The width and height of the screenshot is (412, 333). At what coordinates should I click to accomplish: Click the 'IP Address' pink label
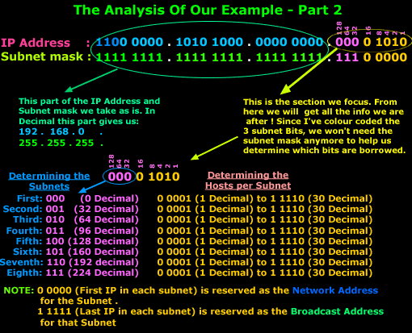(36, 43)
